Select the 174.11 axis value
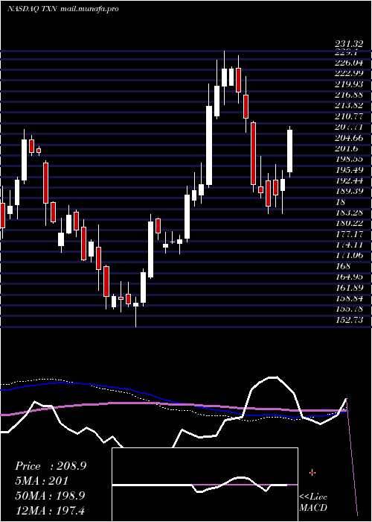Screen dimensions: 372x522 349,245
